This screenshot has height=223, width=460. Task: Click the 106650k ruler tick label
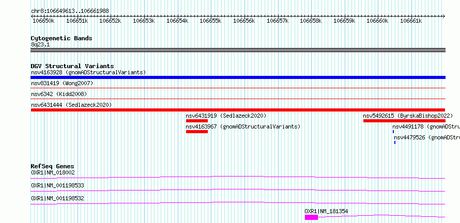pos(43,21)
